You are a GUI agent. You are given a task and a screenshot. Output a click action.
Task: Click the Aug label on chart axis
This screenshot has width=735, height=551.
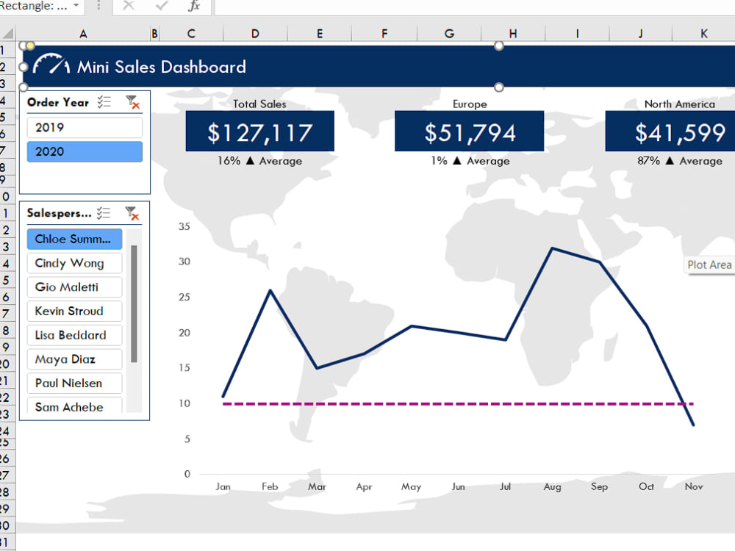(x=552, y=487)
